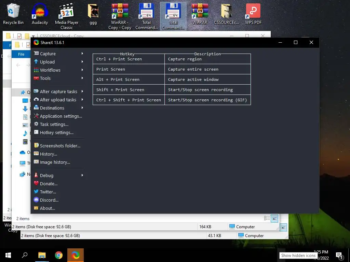This screenshot has height=262, width=350.
Task: Select the Recycle Bin desktop icon
Action: (x=13, y=14)
